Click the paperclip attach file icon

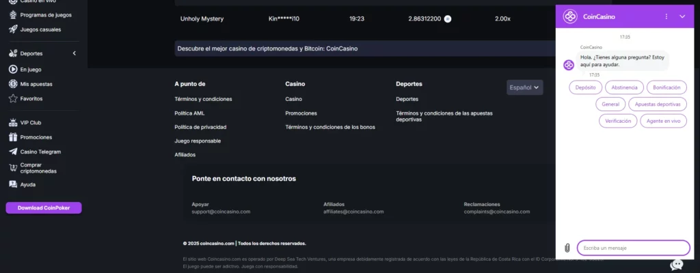[x=567, y=248]
